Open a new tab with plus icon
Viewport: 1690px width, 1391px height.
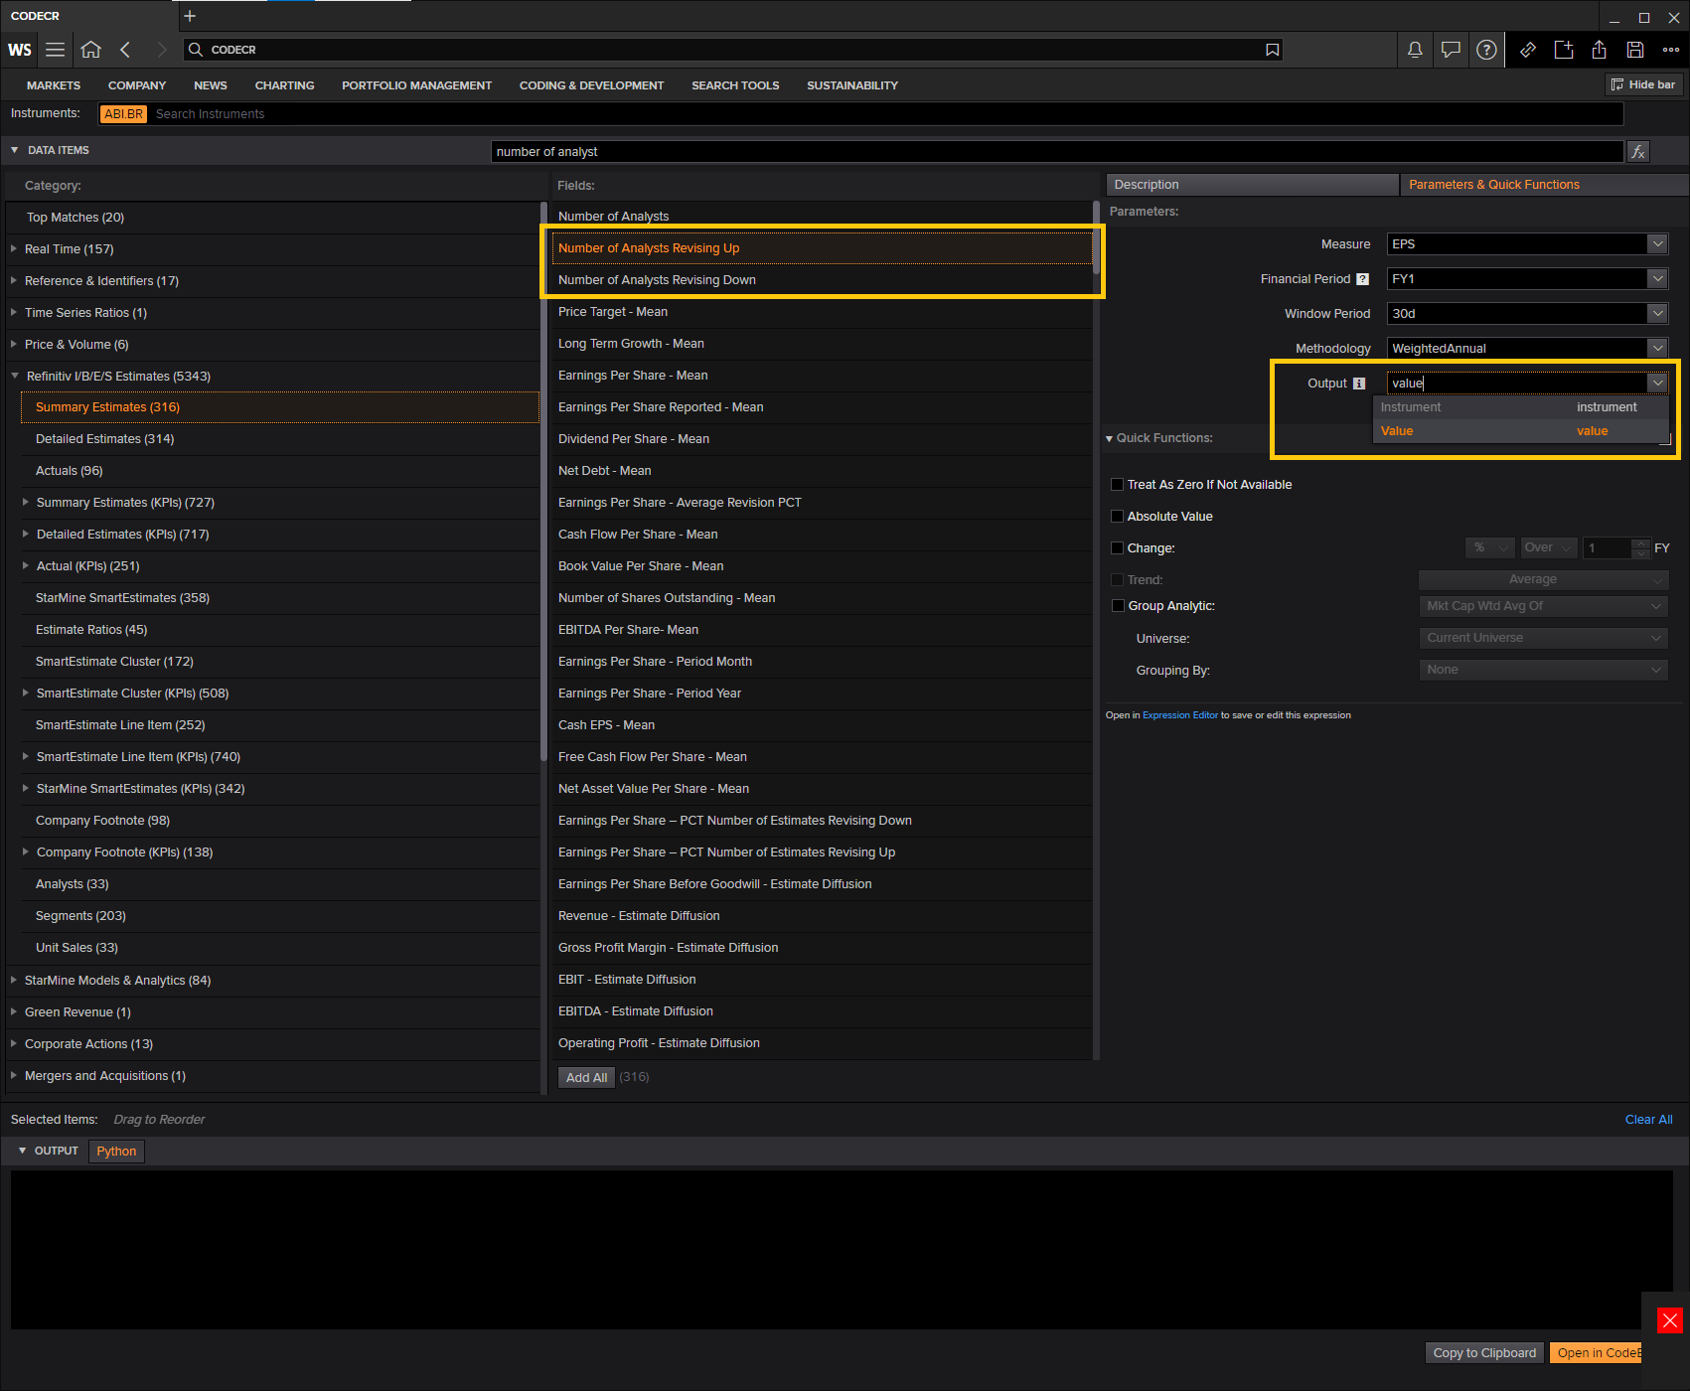(x=190, y=16)
